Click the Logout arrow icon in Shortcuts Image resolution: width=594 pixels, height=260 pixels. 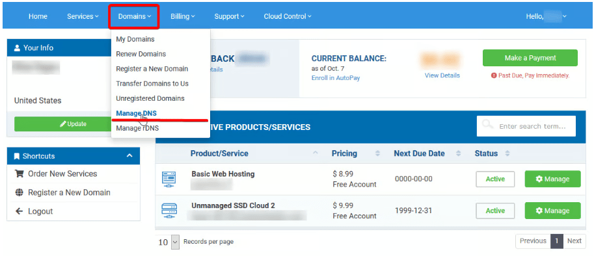[20, 211]
